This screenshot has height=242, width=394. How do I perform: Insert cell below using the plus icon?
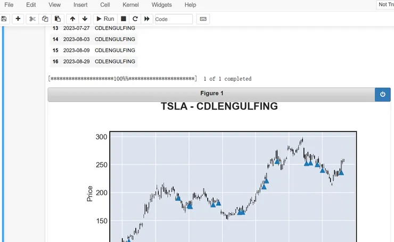[18, 19]
